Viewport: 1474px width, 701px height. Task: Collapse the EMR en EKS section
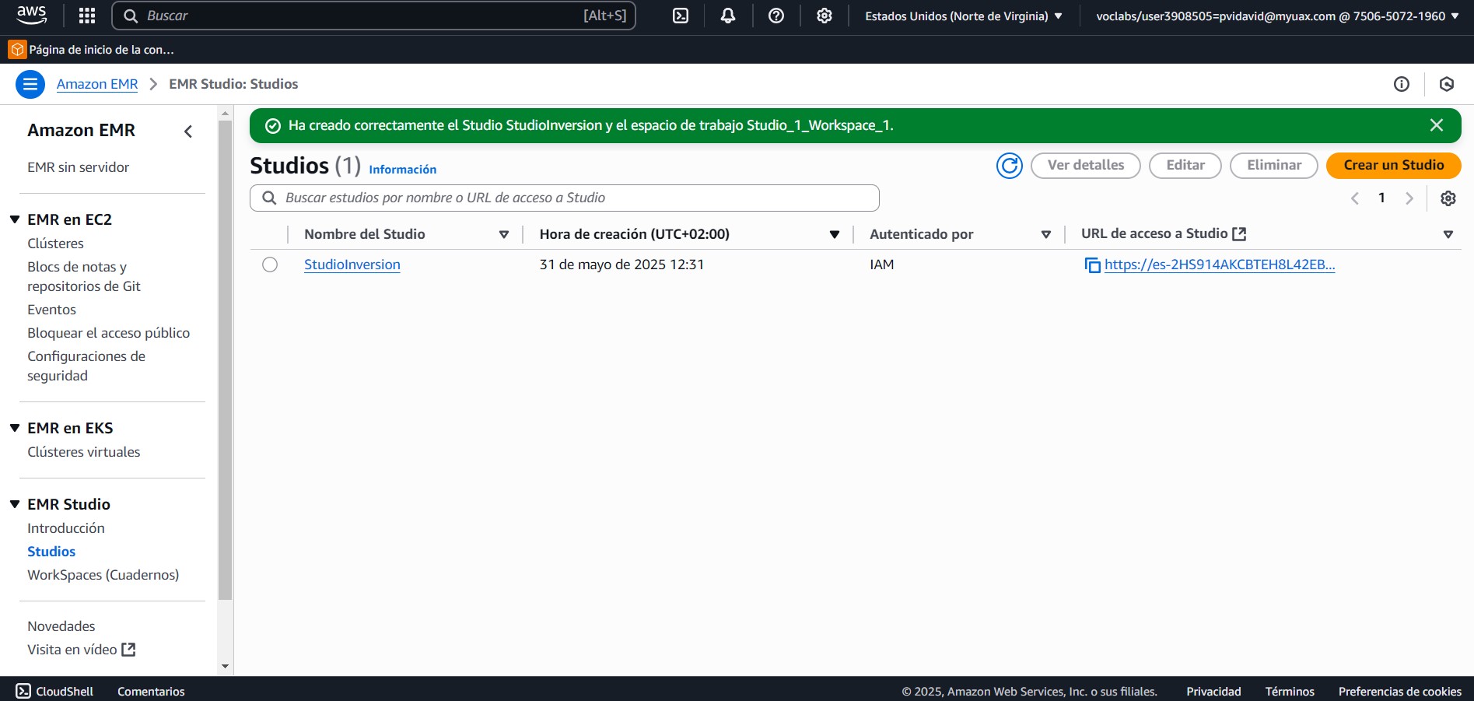pos(15,428)
